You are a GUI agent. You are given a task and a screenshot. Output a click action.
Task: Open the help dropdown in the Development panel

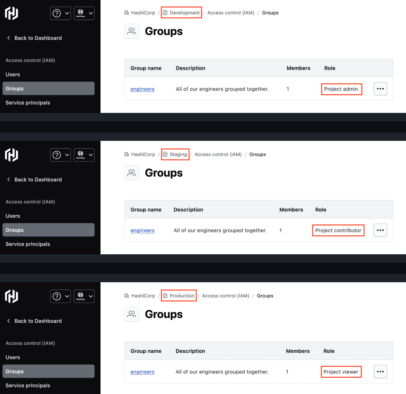point(60,13)
